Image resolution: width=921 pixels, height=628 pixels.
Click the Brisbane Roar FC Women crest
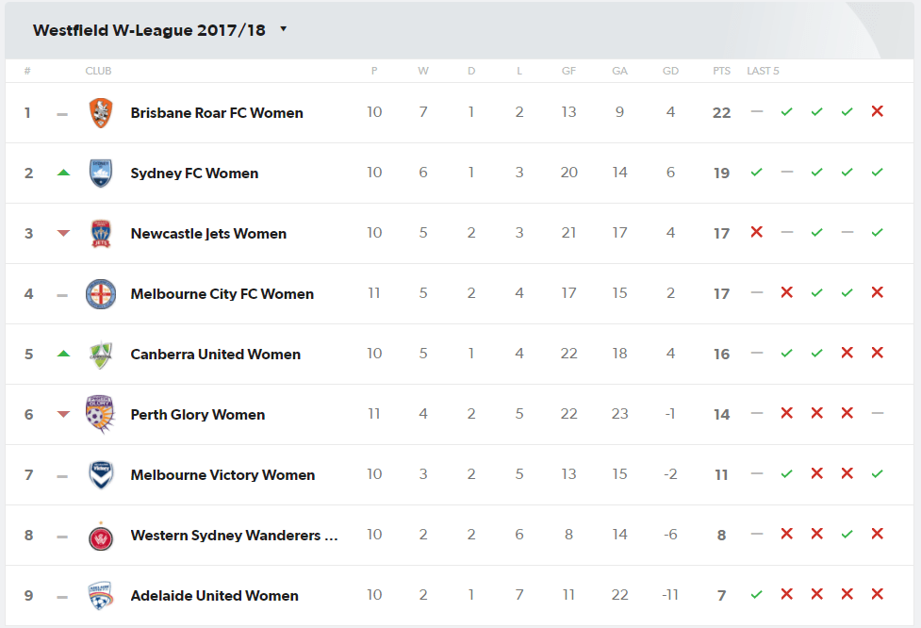[x=101, y=113]
